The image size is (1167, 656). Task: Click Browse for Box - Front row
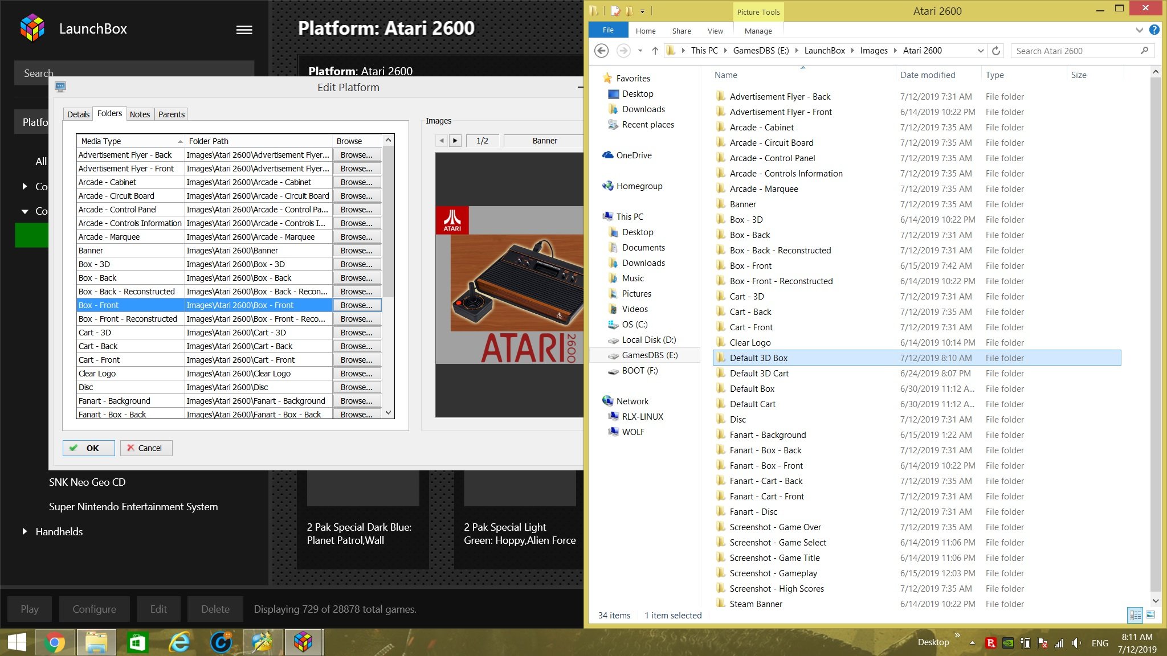(x=357, y=305)
